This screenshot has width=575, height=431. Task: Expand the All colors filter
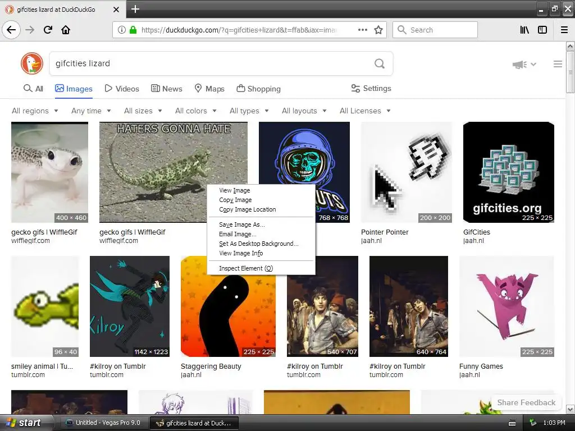(196, 111)
